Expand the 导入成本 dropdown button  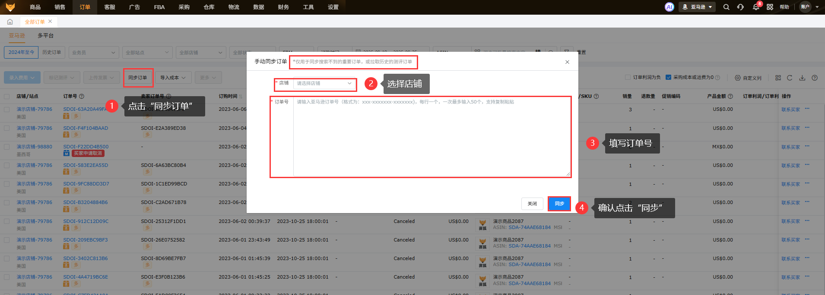tap(173, 78)
